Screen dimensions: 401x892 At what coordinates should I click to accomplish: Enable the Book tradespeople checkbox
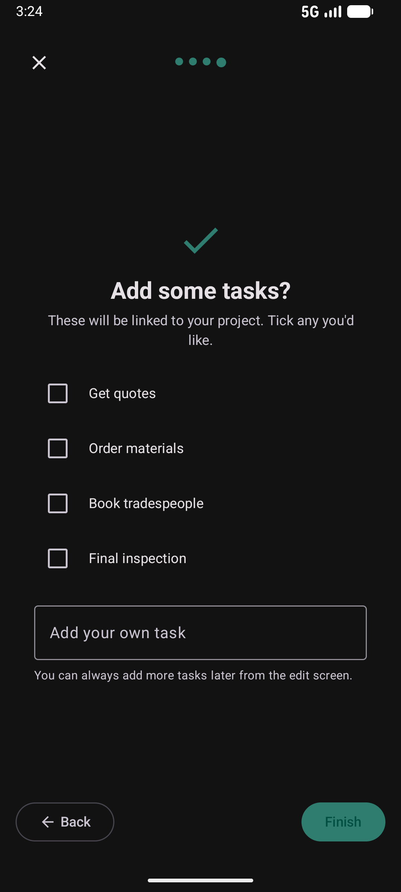coord(58,503)
